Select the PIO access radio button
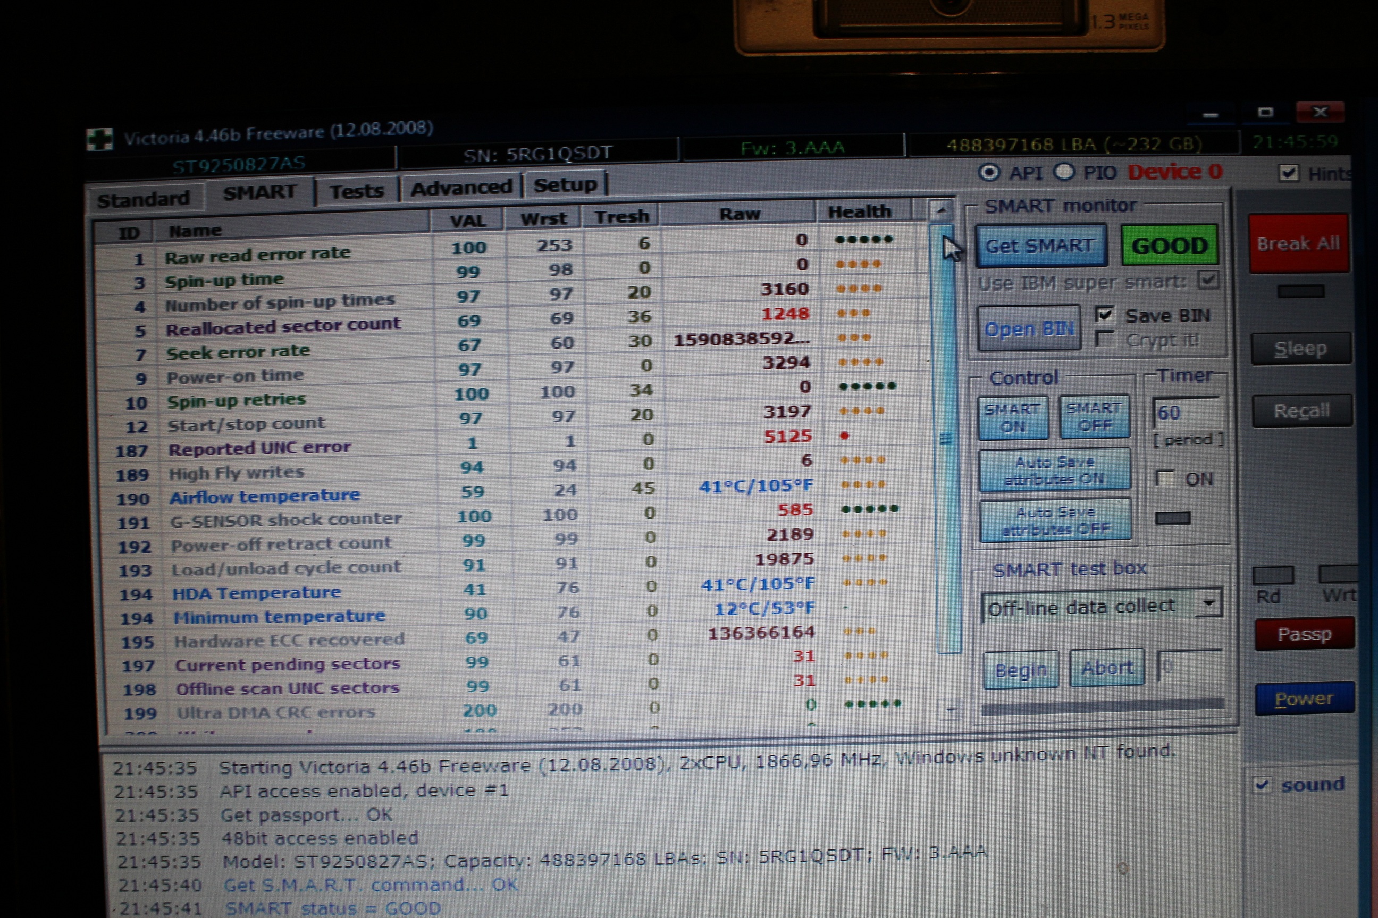Image resolution: width=1378 pixels, height=918 pixels. pyautogui.click(x=1064, y=172)
